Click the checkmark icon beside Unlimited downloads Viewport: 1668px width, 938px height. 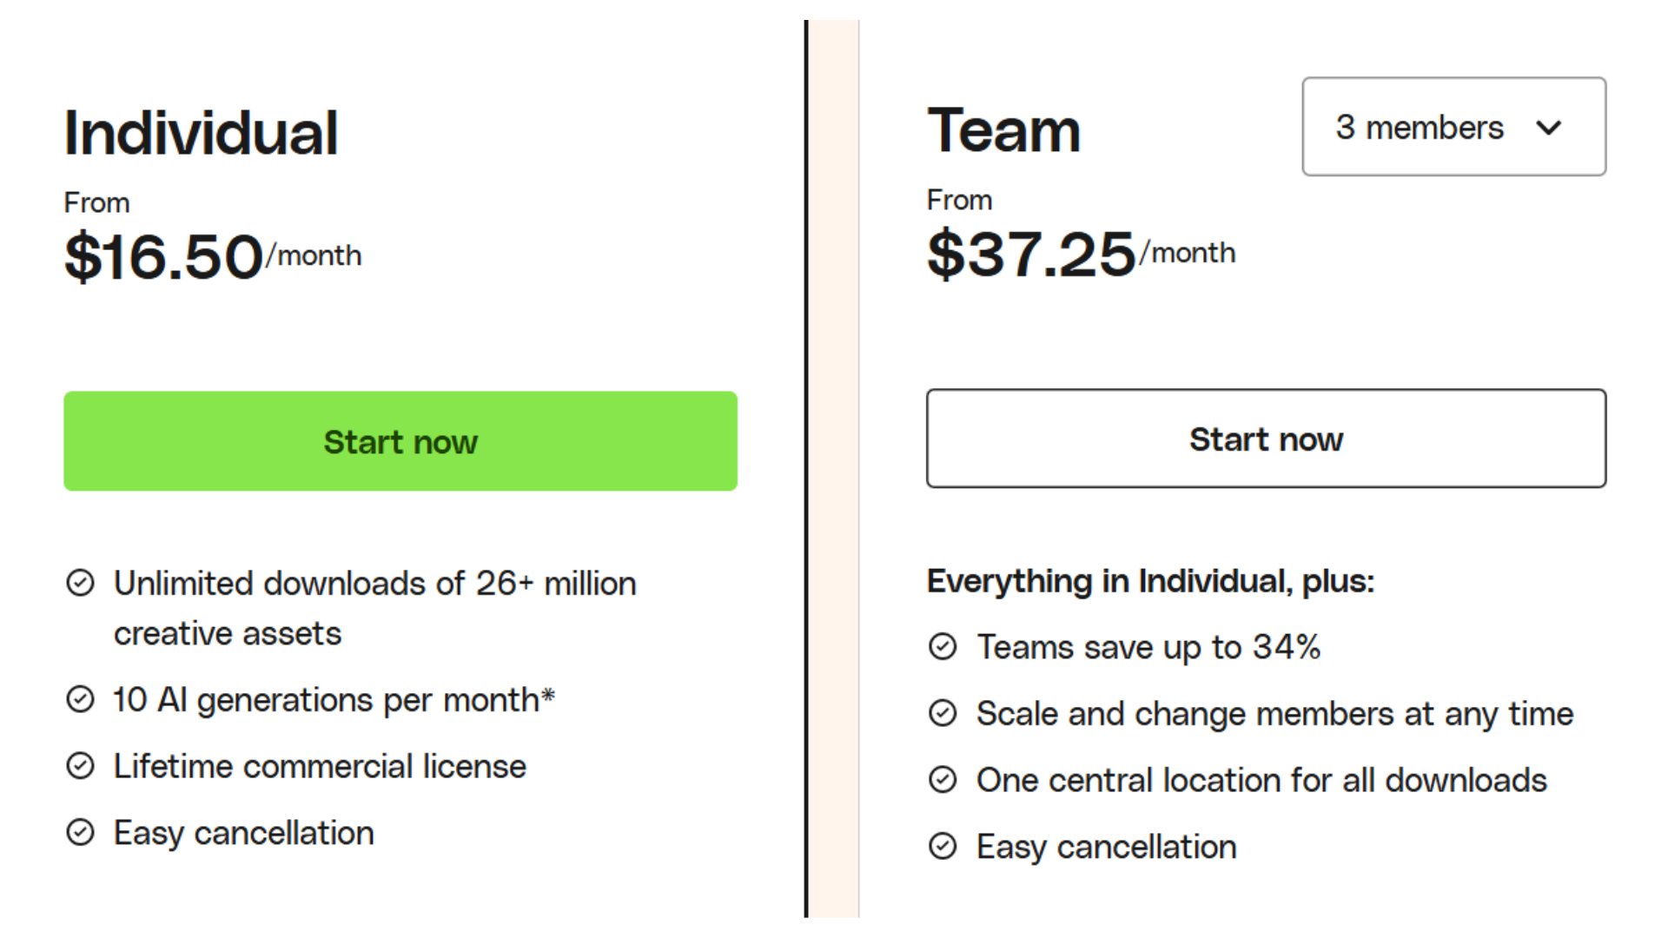point(80,583)
